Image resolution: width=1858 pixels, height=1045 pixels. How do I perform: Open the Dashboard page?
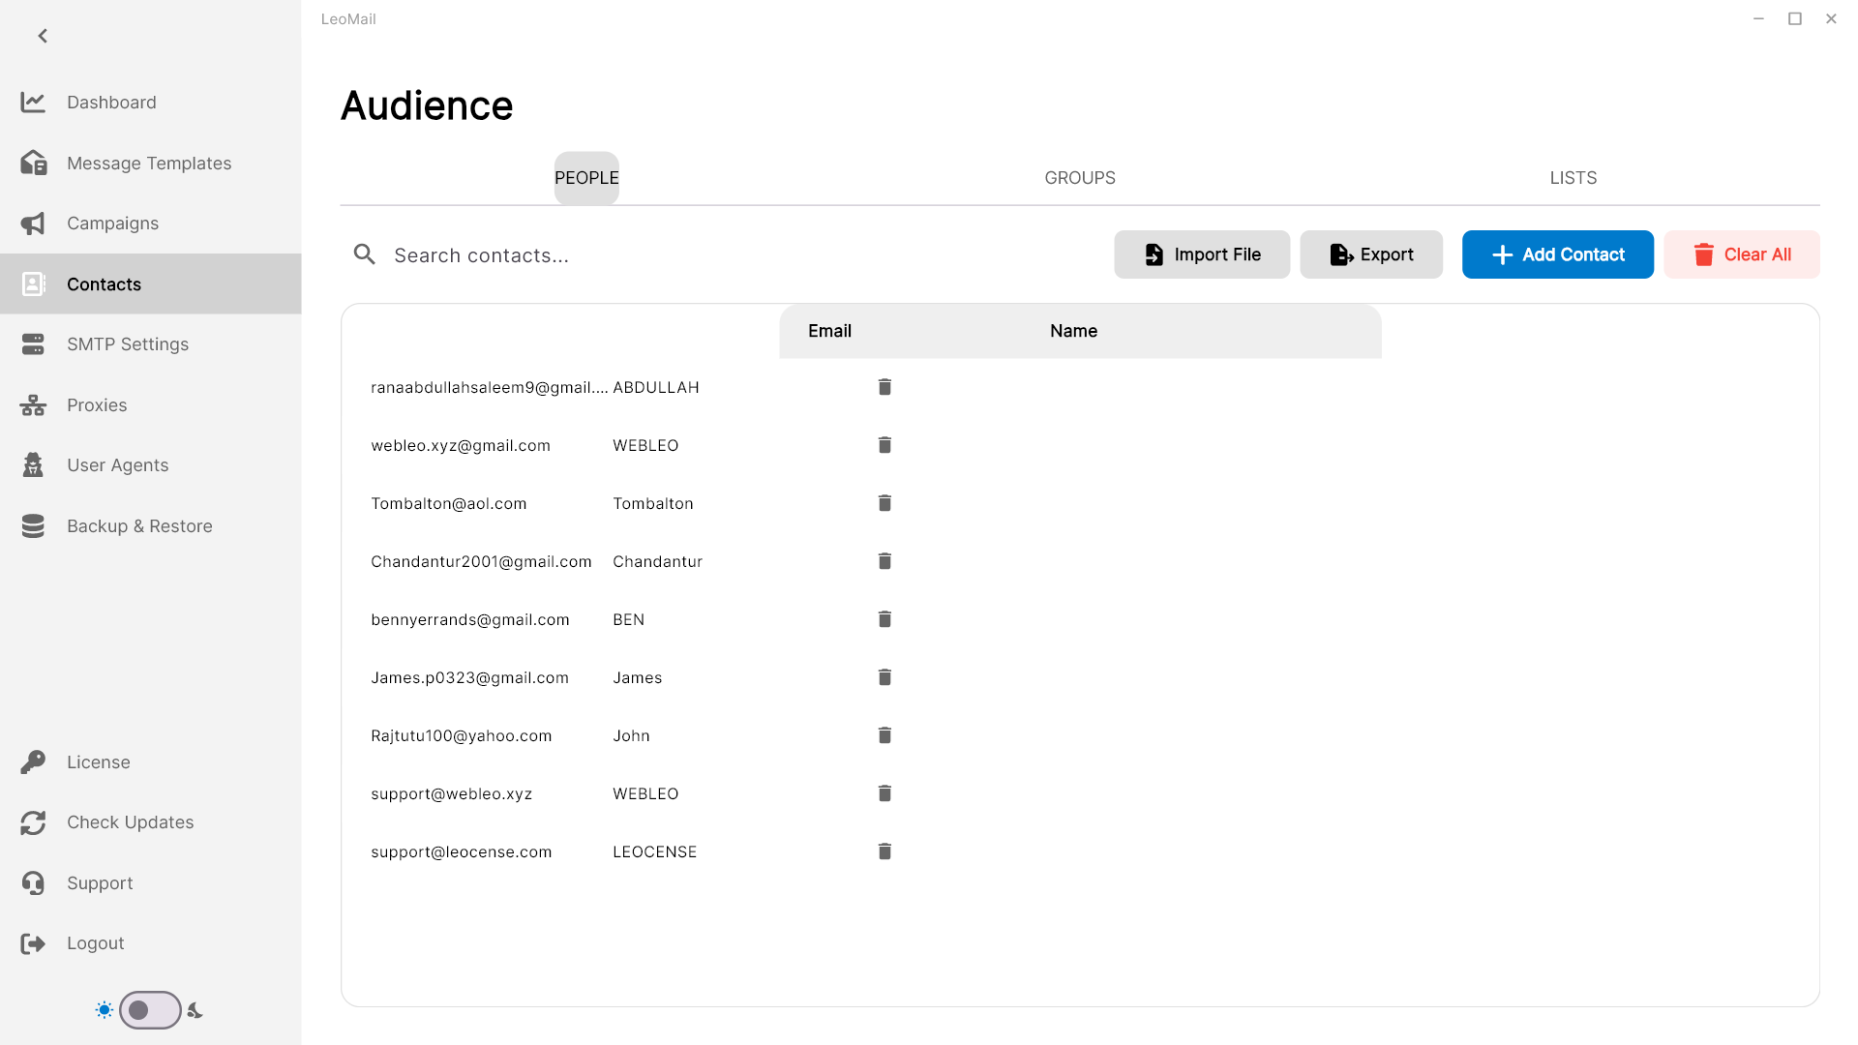pyautogui.click(x=150, y=103)
